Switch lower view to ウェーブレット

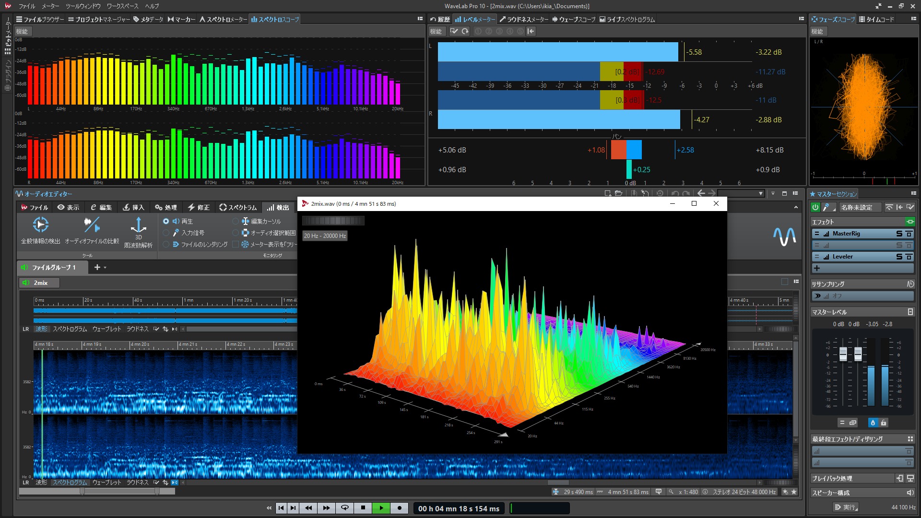click(x=106, y=483)
